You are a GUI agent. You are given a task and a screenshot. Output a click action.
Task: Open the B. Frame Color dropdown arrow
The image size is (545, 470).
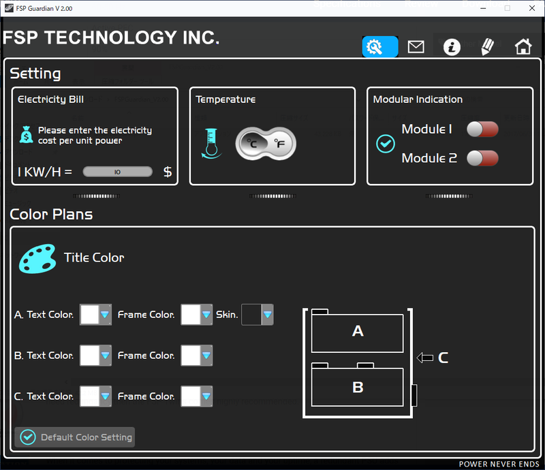click(206, 356)
